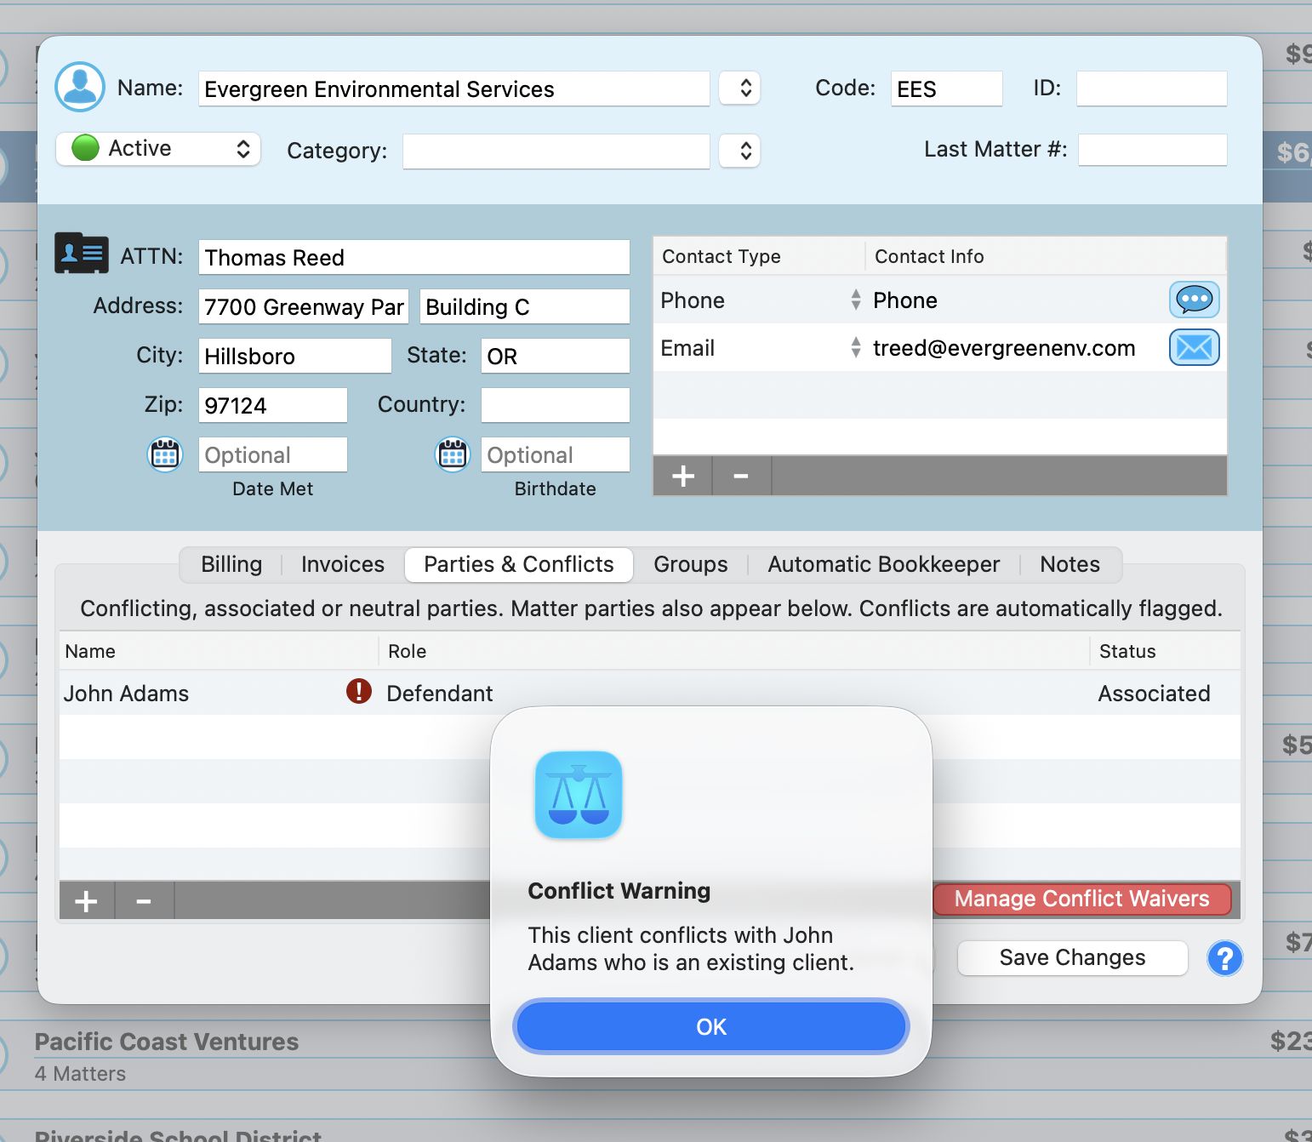Open the Name field stepper selector
Image resolution: width=1312 pixels, height=1142 pixels.
739,88
